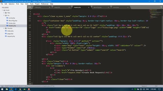Click line number 21 in gutter
This screenshot has width=163, height=91.
click(30, 45)
